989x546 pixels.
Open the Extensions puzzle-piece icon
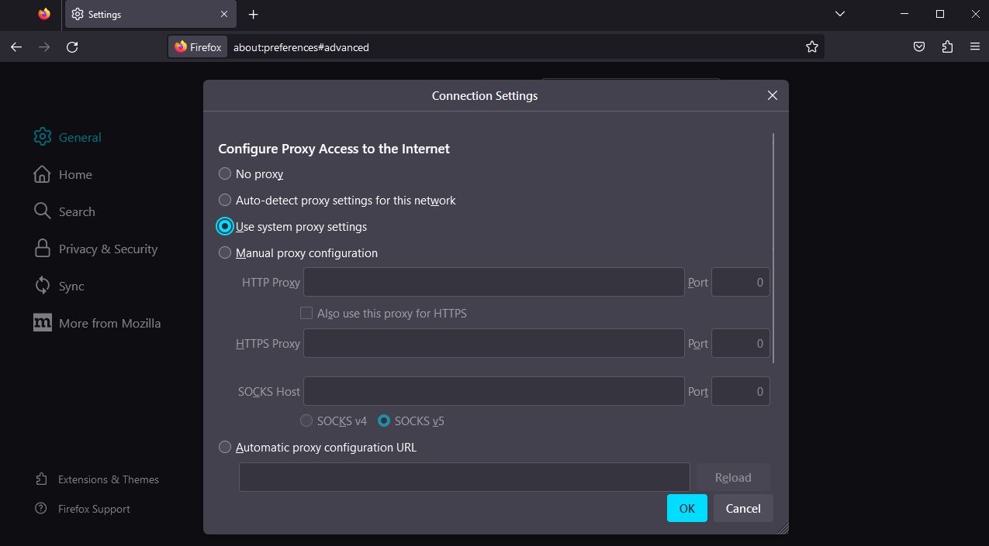point(946,46)
